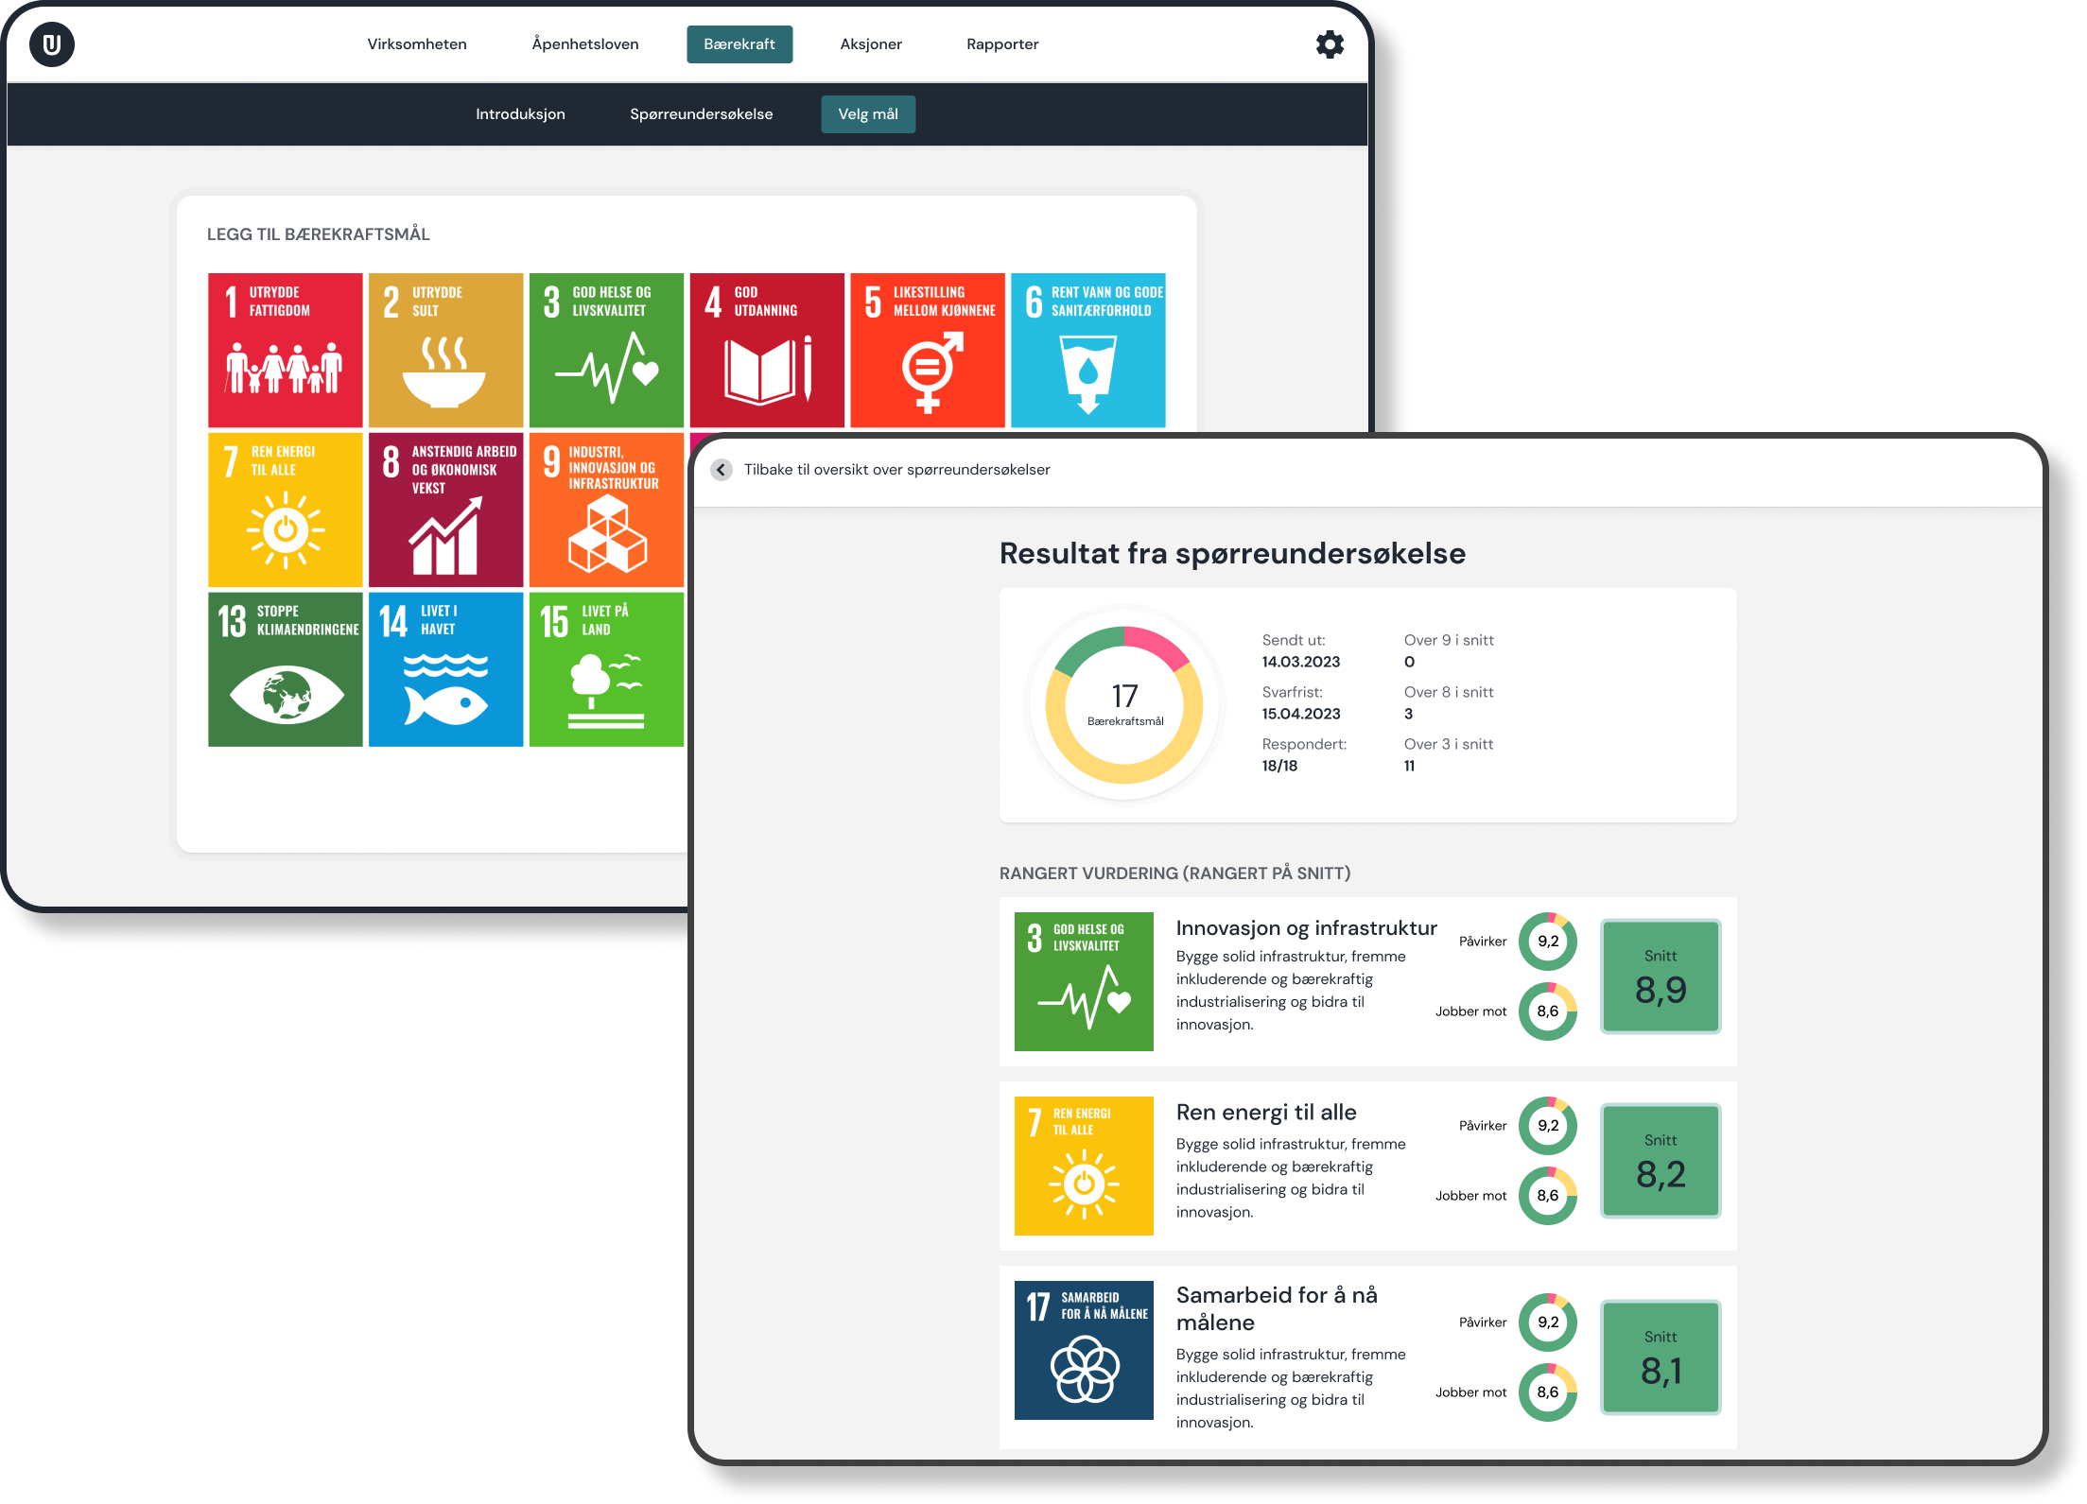Click Tilbake til oversikt over spørreundersøkelser link

pyautogui.click(x=896, y=470)
